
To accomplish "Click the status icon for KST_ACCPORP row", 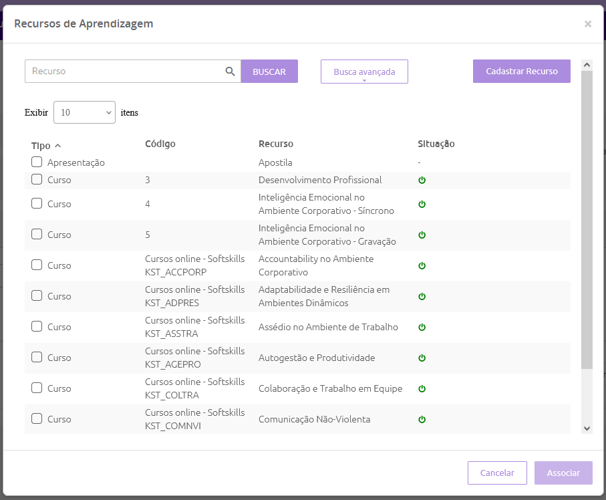I will [422, 265].
